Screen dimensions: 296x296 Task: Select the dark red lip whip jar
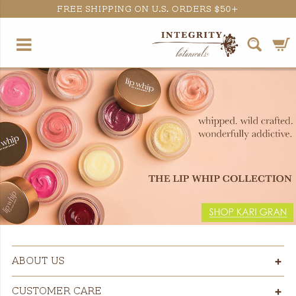pos(82,210)
